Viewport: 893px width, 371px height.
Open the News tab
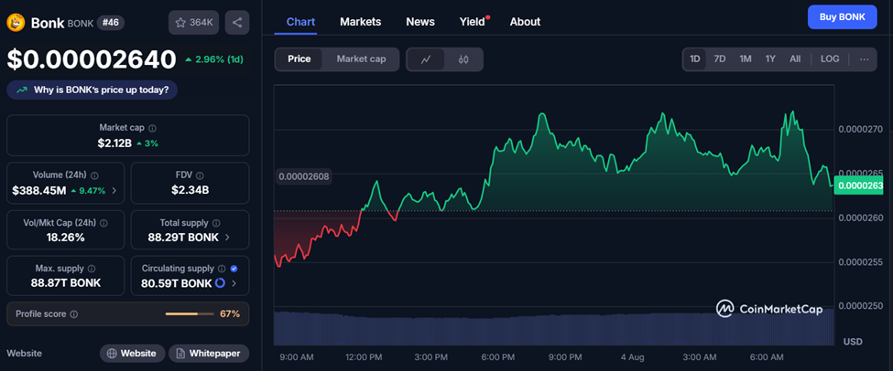pyautogui.click(x=420, y=22)
